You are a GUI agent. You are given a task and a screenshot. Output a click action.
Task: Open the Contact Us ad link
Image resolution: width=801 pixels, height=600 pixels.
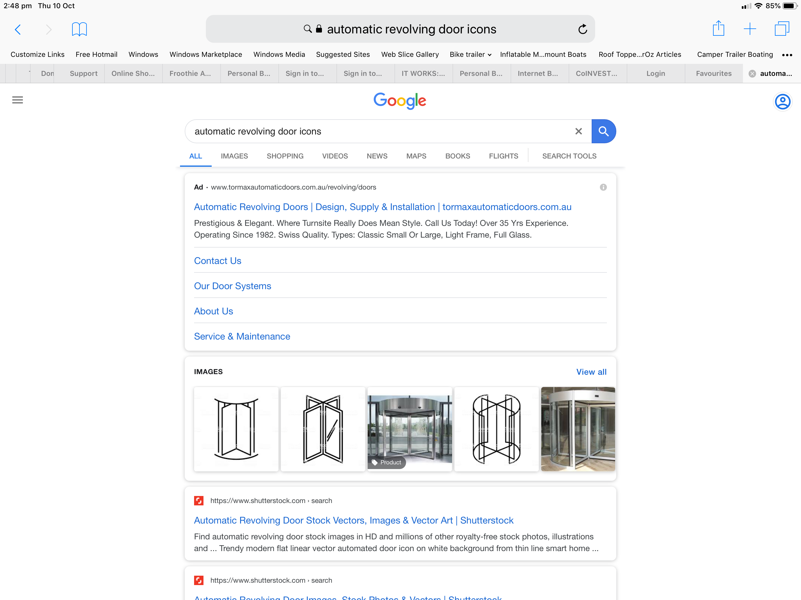pyautogui.click(x=218, y=261)
